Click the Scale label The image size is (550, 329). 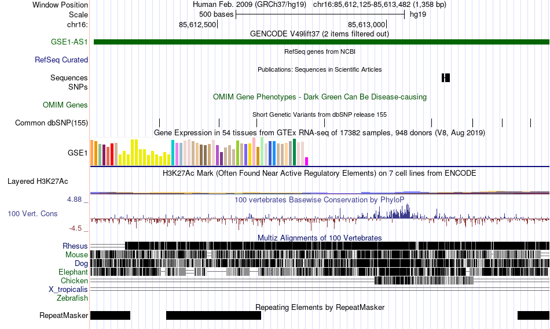pyautogui.click(x=78, y=14)
